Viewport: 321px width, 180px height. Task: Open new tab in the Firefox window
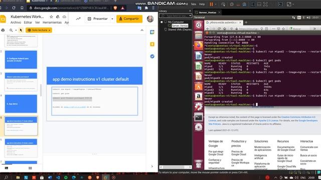246,22
